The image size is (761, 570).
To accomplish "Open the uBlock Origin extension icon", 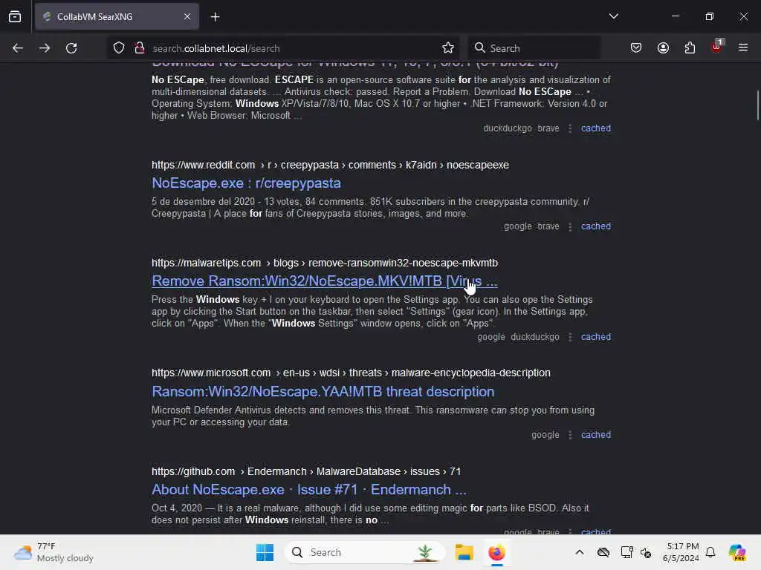I will (717, 47).
